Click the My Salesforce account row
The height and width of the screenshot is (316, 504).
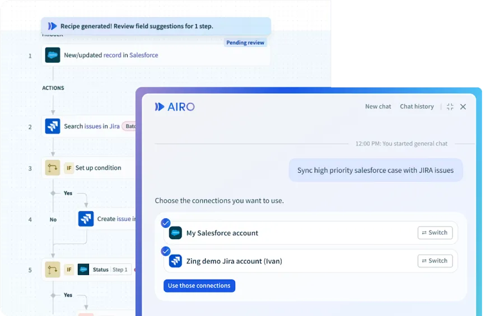(x=310, y=233)
